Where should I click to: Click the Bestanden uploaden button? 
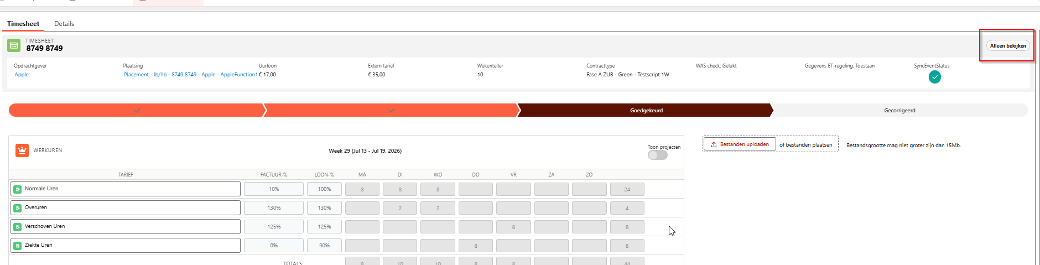[740, 144]
